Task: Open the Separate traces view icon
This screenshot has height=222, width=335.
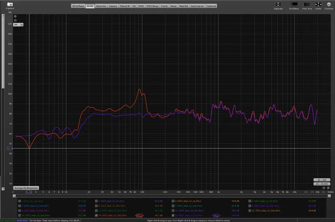Action: point(278,4)
